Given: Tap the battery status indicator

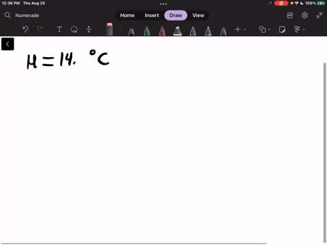Looking at the screenshot, I should coord(321,3).
